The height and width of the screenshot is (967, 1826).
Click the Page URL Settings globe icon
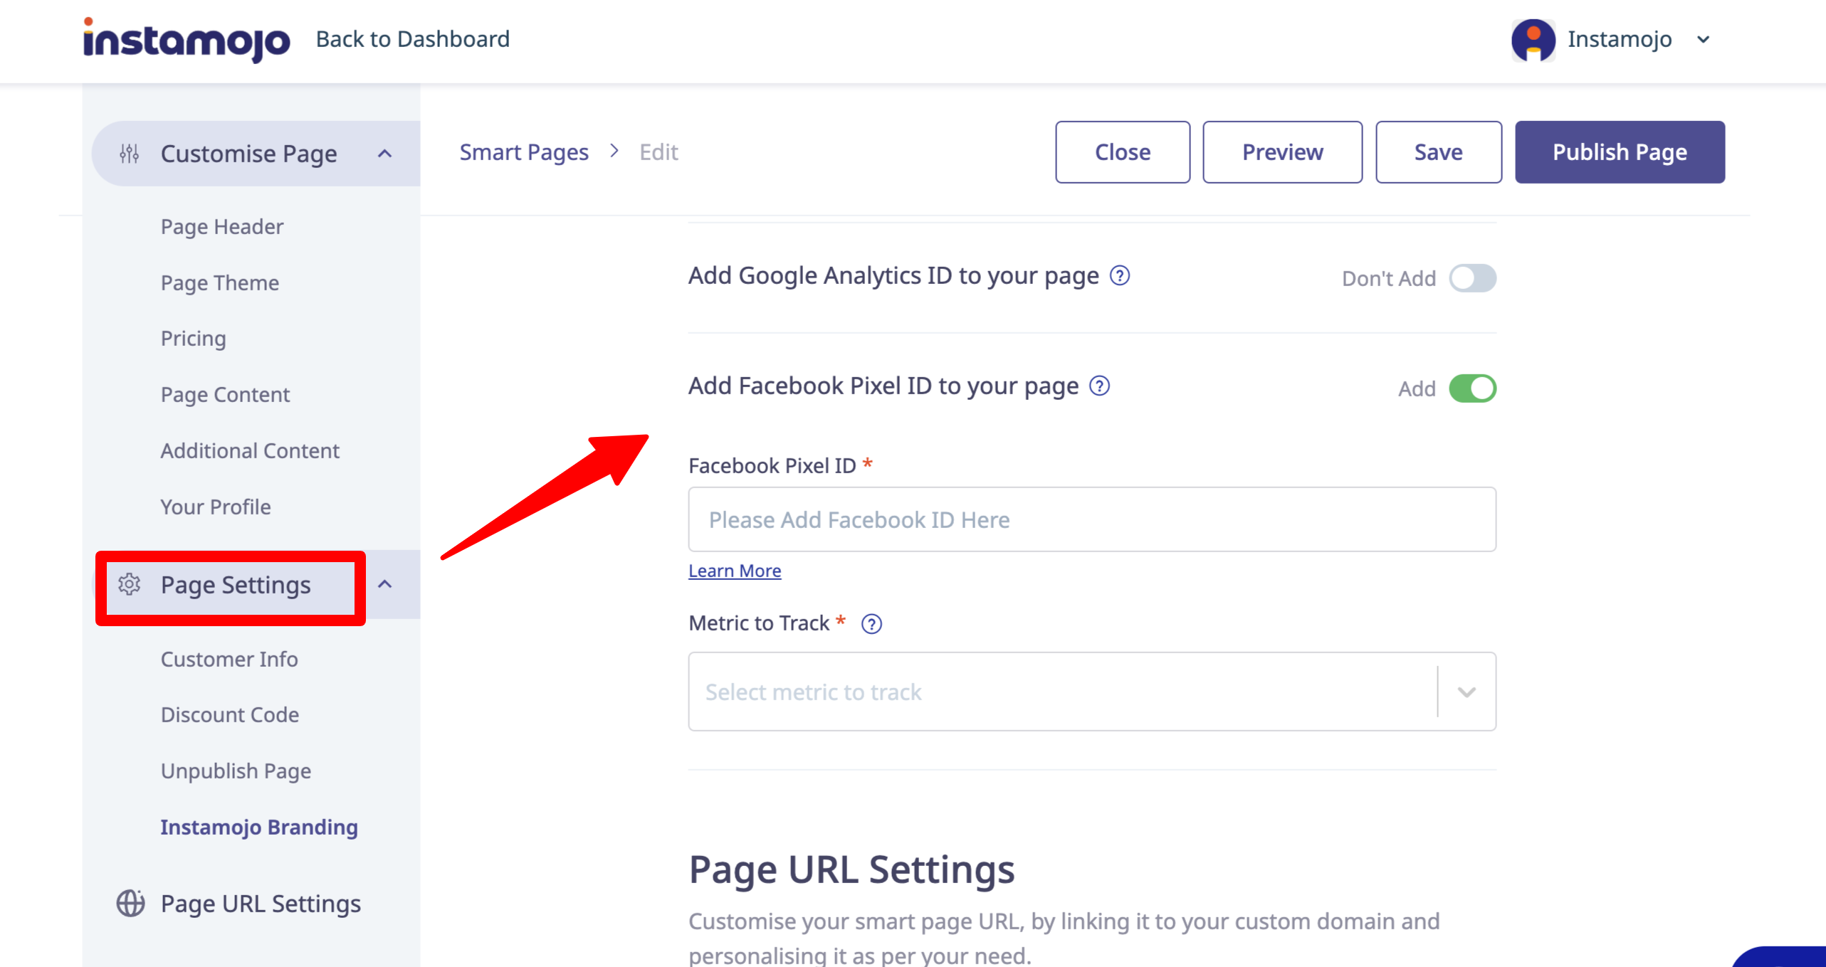[130, 903]
